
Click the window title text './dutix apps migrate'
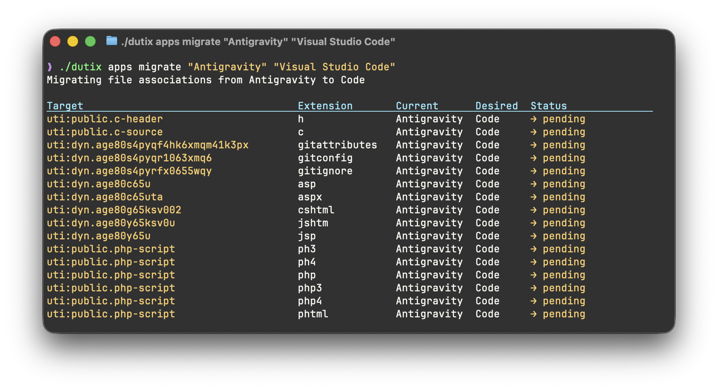click(171, 41)
